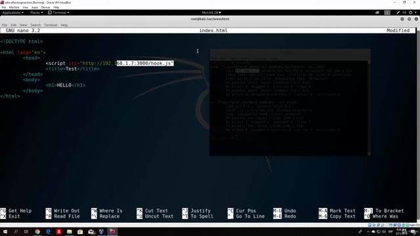Click the Test title text

(x=71, y=69)
